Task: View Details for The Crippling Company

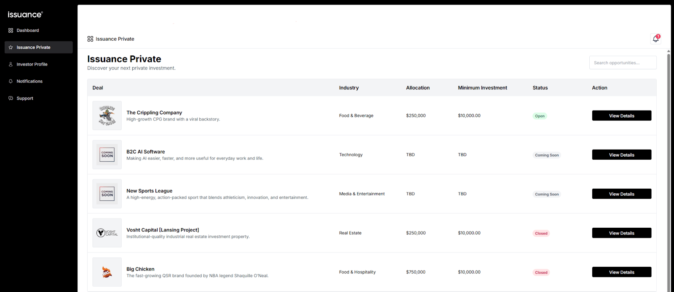Action: pyautogui.click(x=621, y=116)
